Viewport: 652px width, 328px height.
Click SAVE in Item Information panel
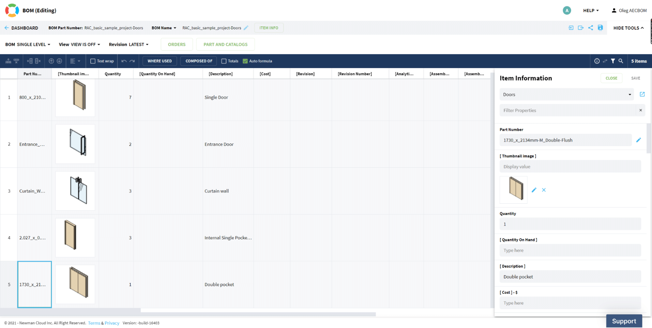[635, 78]
